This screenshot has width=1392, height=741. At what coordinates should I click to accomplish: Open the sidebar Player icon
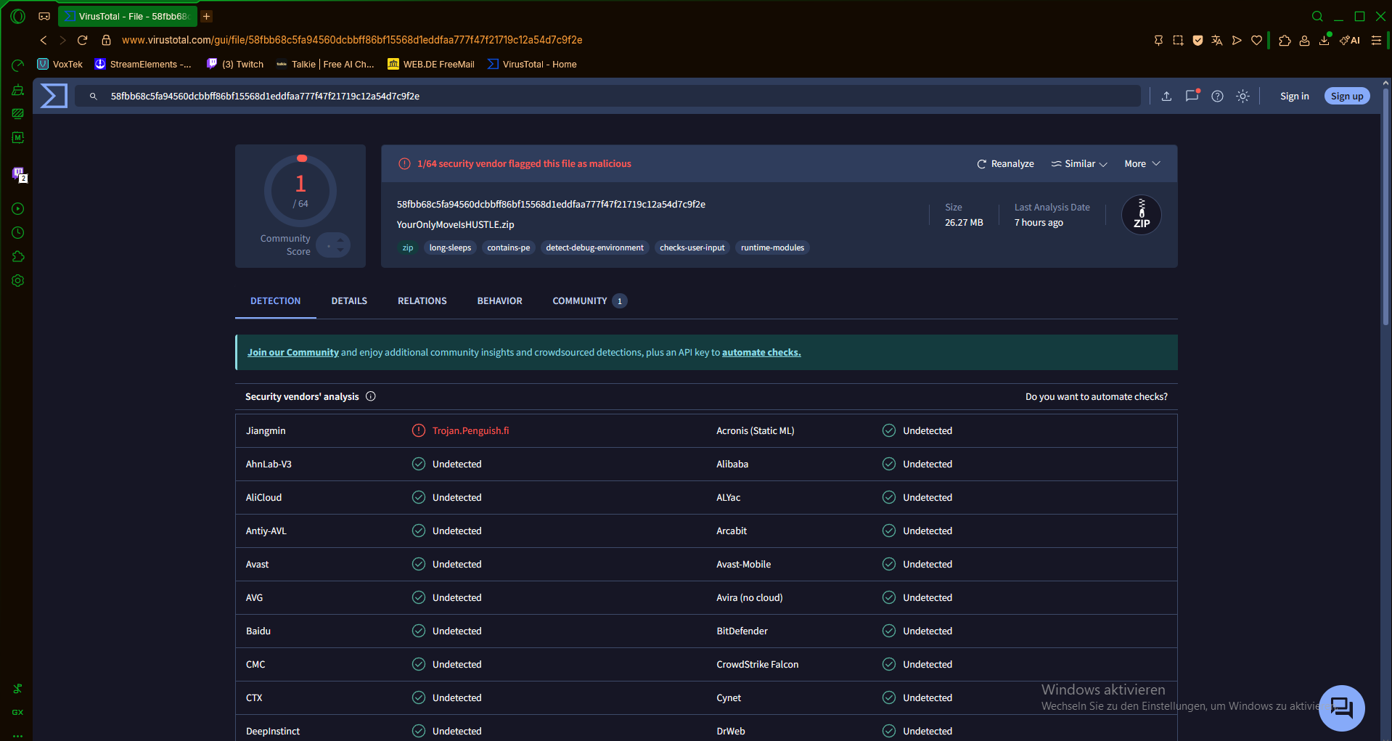point(18,209)
